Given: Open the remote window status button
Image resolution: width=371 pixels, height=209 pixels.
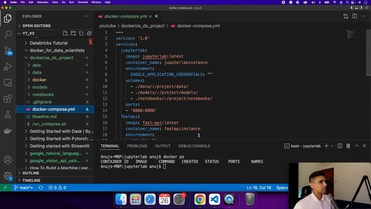Looking at the screenshot, I should [5, 188].
